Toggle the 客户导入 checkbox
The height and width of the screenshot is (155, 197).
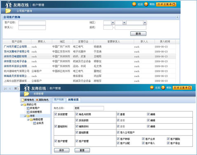coord(143,143)
